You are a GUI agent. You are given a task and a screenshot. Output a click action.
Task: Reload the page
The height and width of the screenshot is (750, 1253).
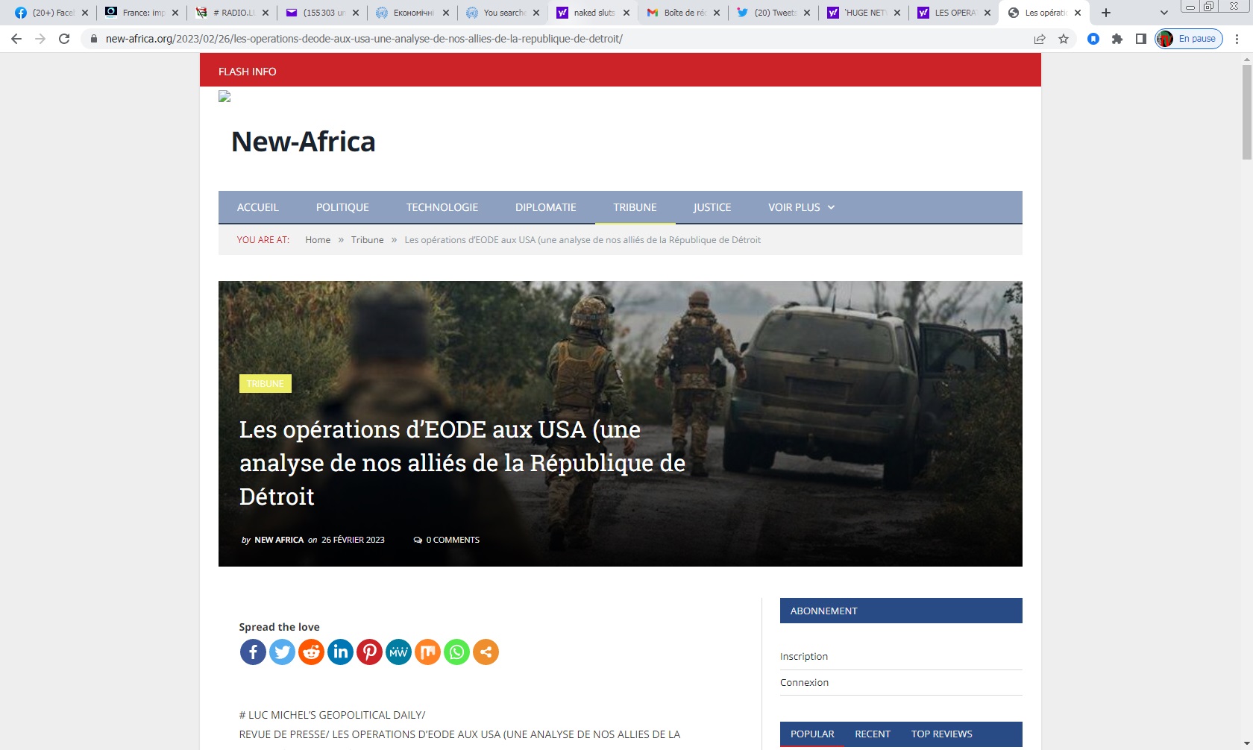point(64,39)
